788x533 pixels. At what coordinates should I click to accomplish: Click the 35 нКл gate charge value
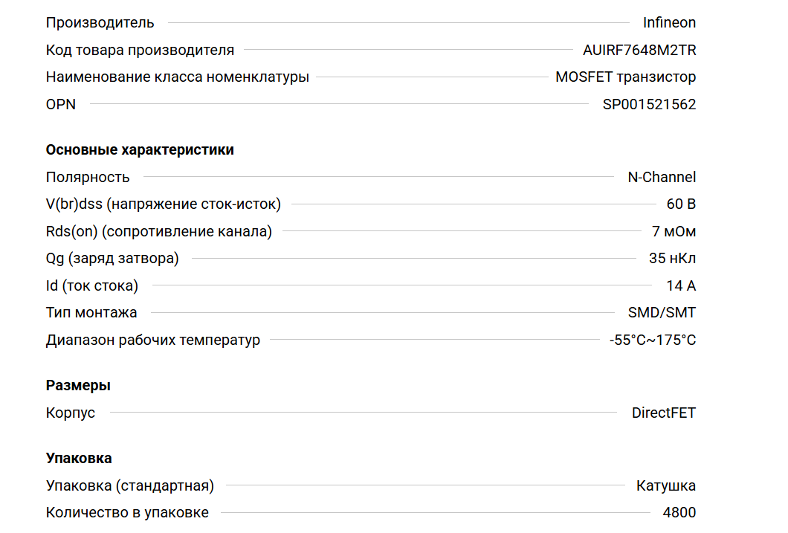pyautogui.click(x=672, y=258)
